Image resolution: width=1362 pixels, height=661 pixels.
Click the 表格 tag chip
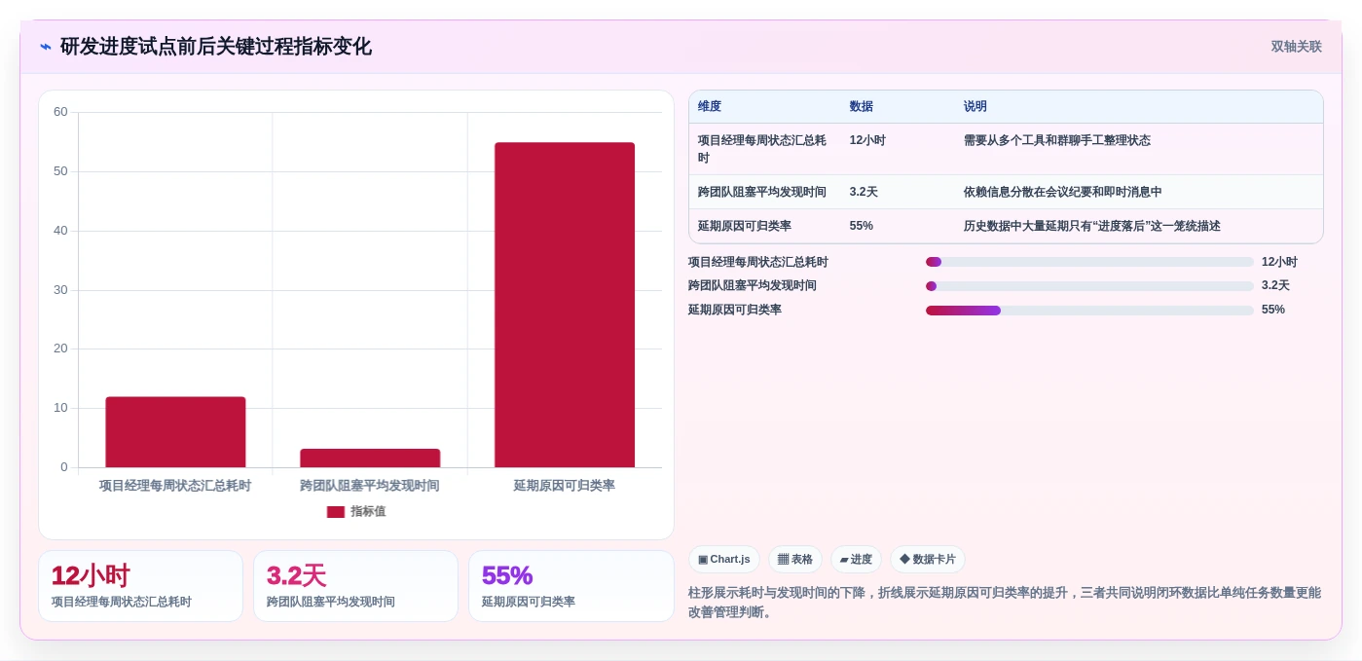[x=795, y=560]
